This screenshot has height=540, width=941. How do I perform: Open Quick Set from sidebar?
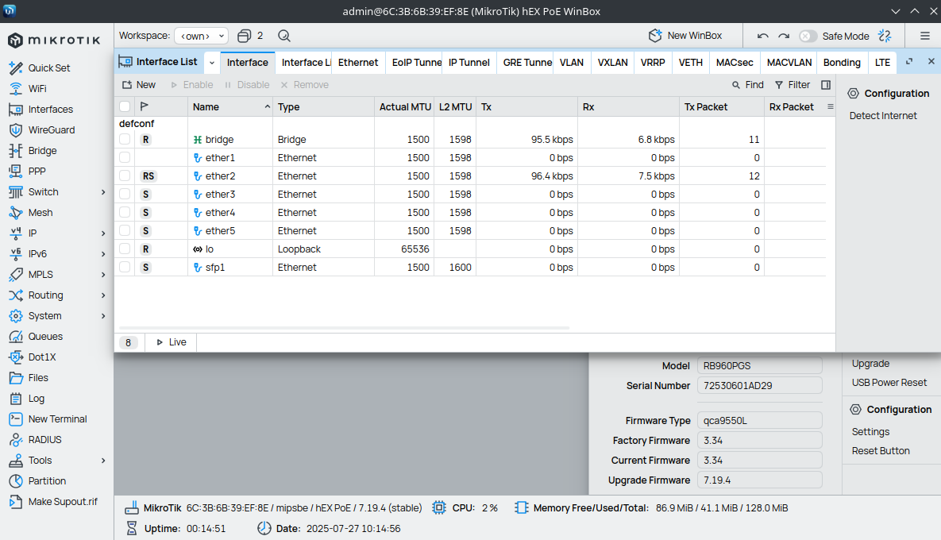point(48,67)
